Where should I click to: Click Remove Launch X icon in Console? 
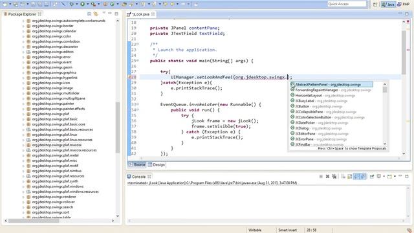[x=327, y=176]
